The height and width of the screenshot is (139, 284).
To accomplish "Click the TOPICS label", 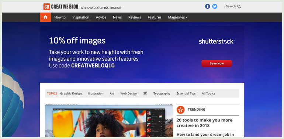I will [x=52, y=93].
